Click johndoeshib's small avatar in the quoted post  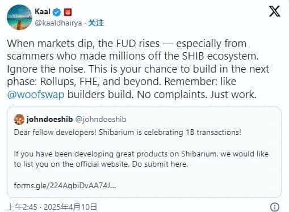click(19, 120)
